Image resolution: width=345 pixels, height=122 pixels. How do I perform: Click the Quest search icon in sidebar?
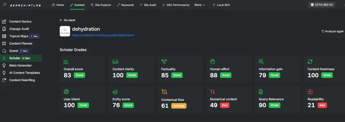coord(4,51)
